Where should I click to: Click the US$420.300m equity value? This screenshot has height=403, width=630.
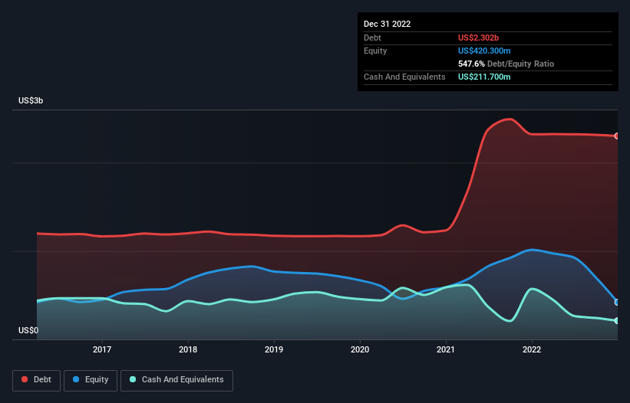[x=484, y=51]
